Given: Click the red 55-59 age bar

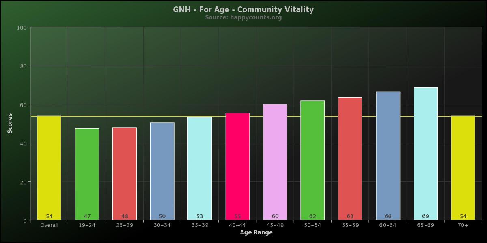Looking at the screenshot, I should [x=350, y=158].
